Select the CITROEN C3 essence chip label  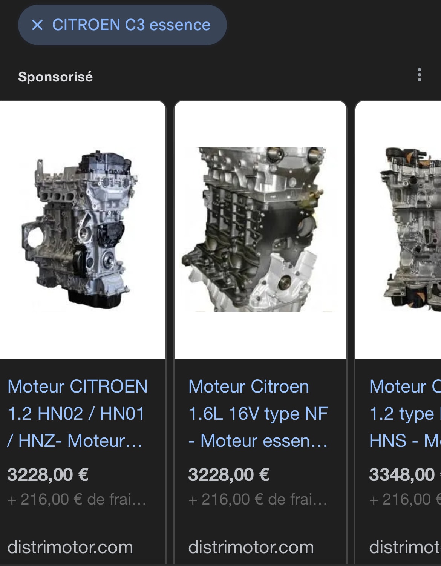point(131,25)
